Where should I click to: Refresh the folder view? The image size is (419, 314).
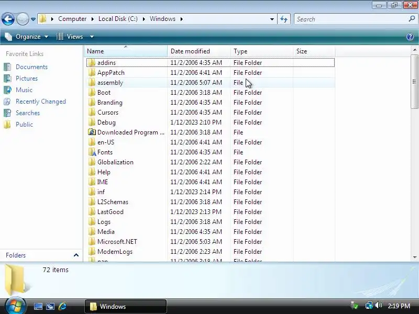[284, 19]
